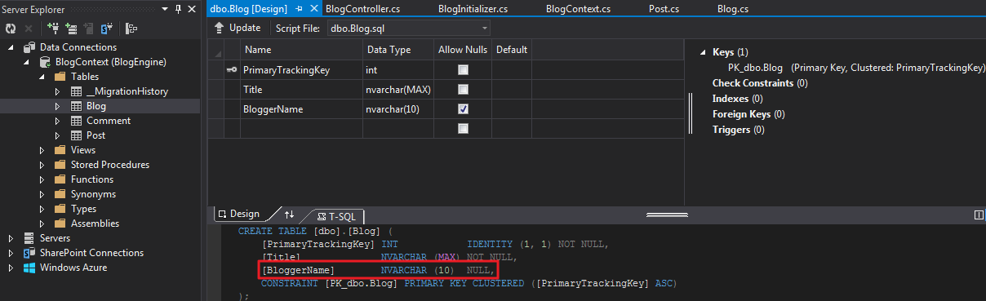986x301 pixels.
Task: Close the Server Explorer panel
Action: [192, 8]
